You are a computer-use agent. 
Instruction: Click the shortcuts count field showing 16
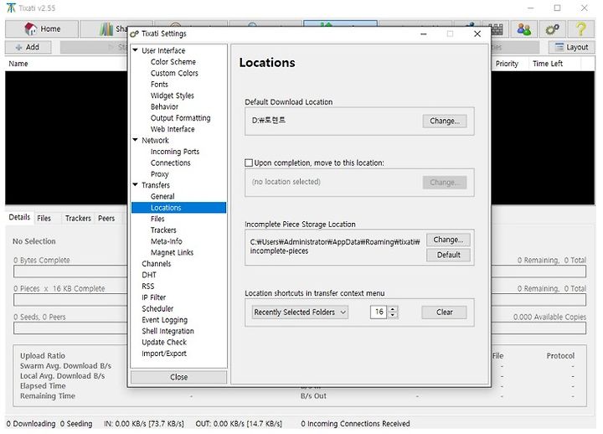tap(379, 312)
